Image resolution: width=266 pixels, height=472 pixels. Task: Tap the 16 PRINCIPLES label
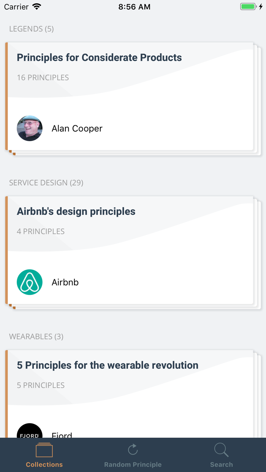pos(43,77)
